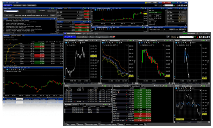213x128 pixels.
Task: Click green chain link icon on 1 min candles chart
Action: click(x=130, y=41)
